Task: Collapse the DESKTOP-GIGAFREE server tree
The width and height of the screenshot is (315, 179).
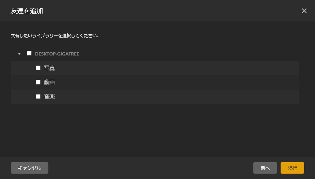Action: pos(19,54)
